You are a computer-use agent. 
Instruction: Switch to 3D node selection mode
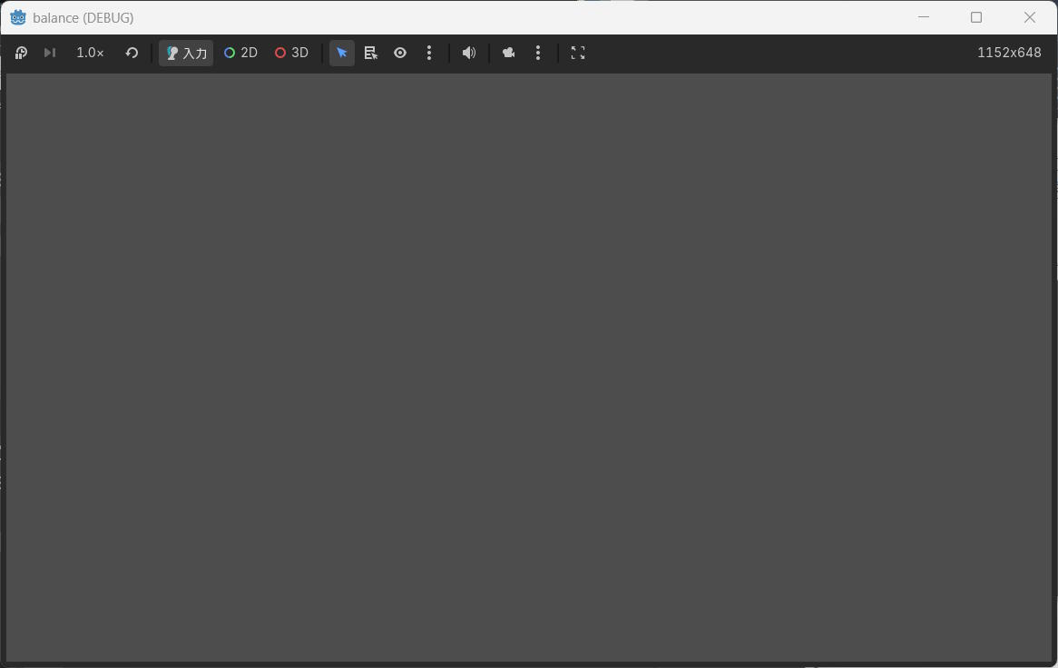click(x=291, y=53)
